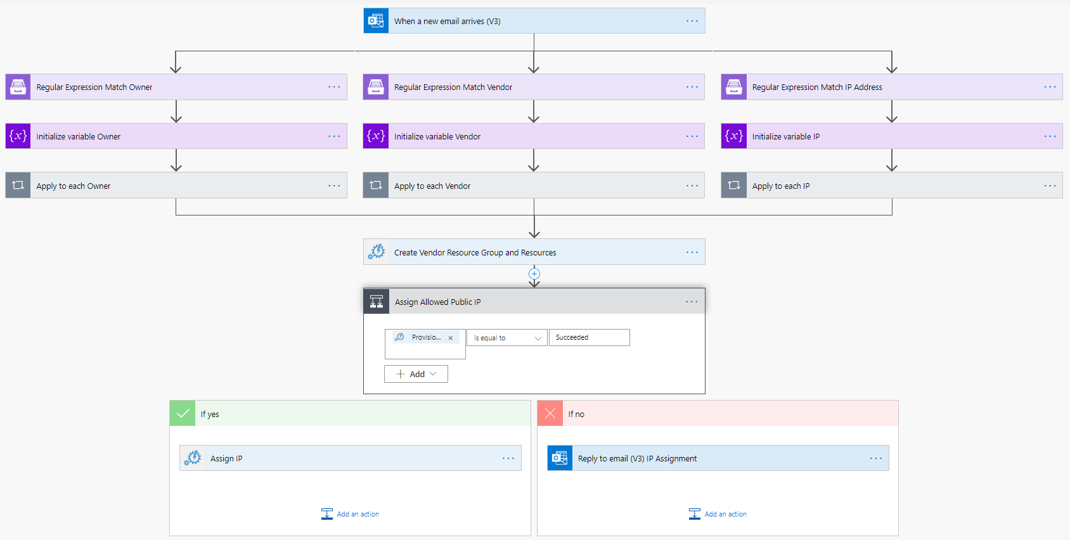The image size is (1070, 540).
Task: Click the Apply to each IP loop icon
Action: (x=734, y=186)
